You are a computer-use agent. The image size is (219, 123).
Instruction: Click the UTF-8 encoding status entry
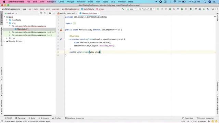[x=194, y=121]
